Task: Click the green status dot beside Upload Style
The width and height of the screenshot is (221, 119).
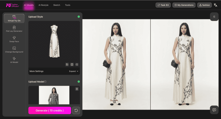Action: click(79, 17)
